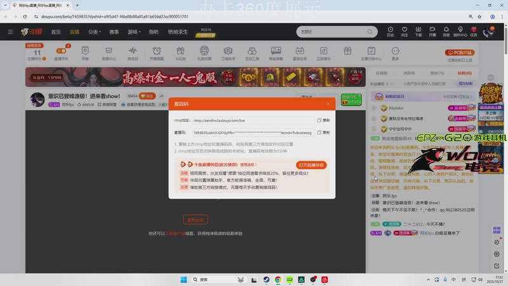This screenshot has width=508, height=286.
Task: Toggle the 直播开关 live switch
Action: (61, 51)
